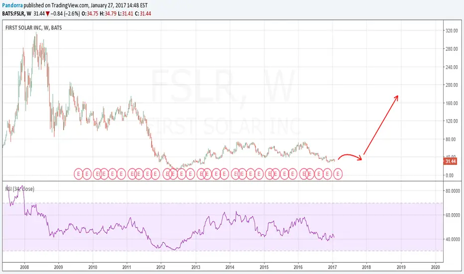464x274 pixels.
Task: Click the 2017 year on time axis
Action: [333, 267]
